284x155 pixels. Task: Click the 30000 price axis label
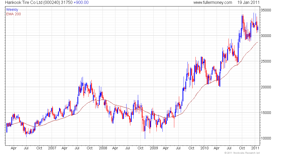[266, 36]
